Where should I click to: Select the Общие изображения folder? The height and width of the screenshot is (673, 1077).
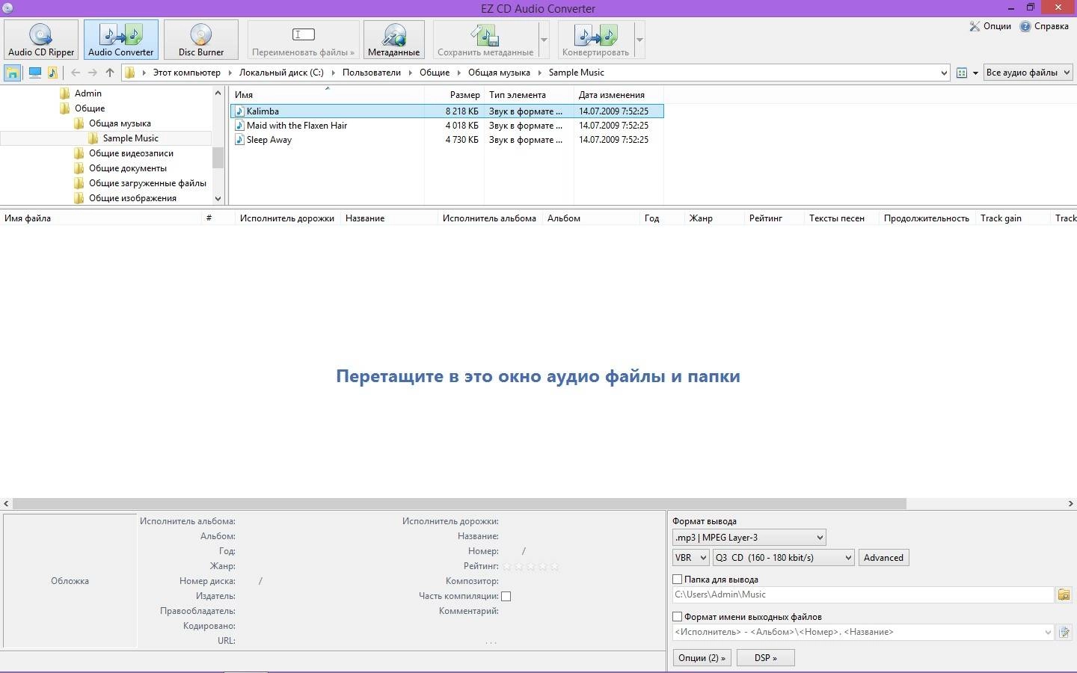pyautogui.click(x=132, y=198)
